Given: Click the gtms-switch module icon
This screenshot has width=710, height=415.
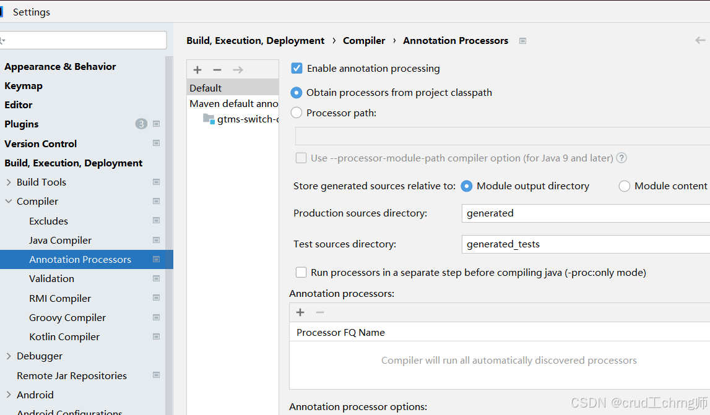Looking at the screenshot, I should (209, 119).
